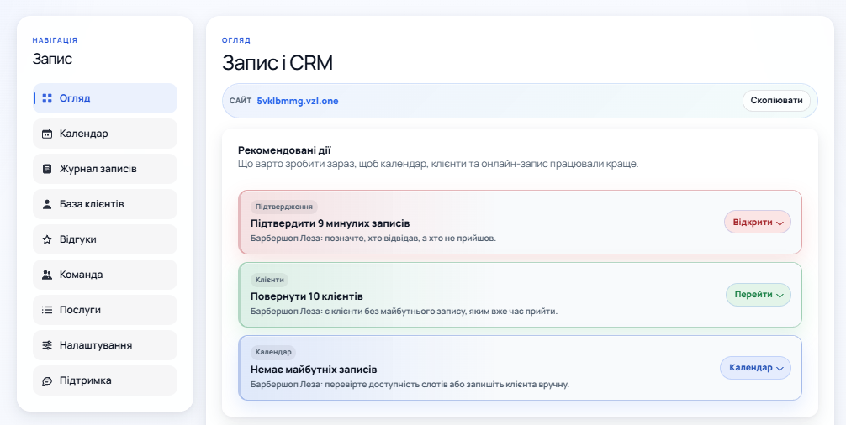Expand chevron on blue Календар button
Screen dimensions: 846x425
coord(780,369)
